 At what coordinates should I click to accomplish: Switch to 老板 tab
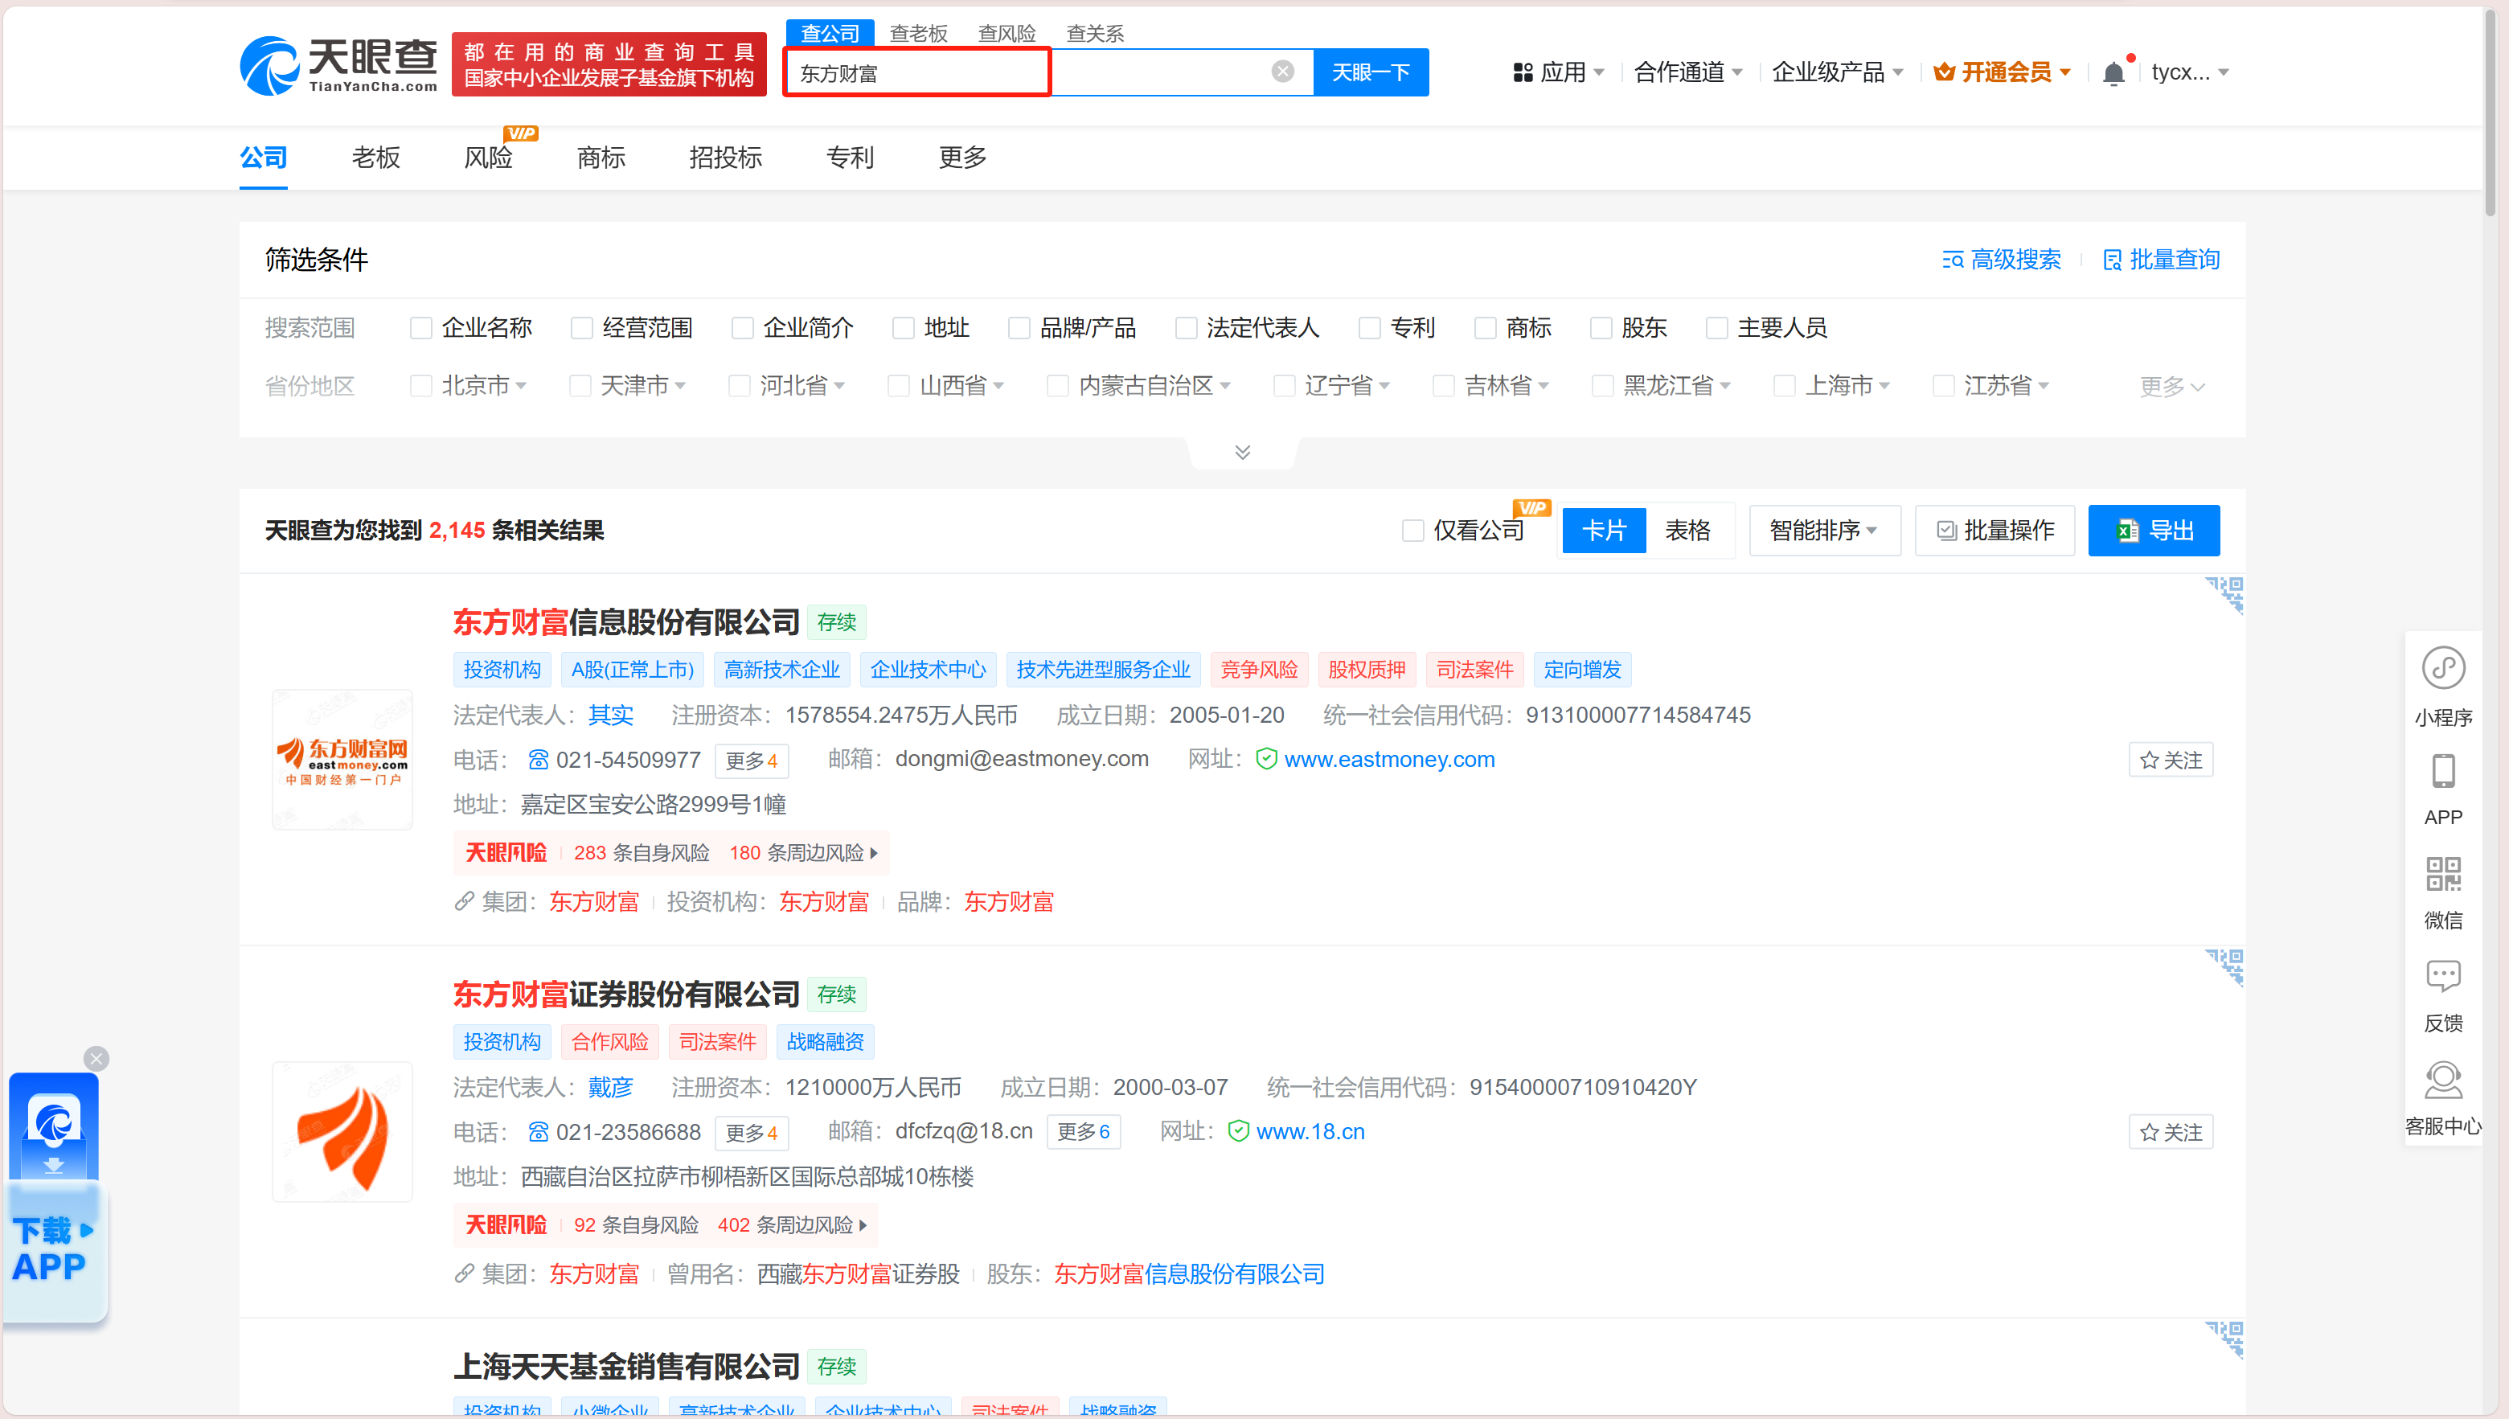pos(375,158)
